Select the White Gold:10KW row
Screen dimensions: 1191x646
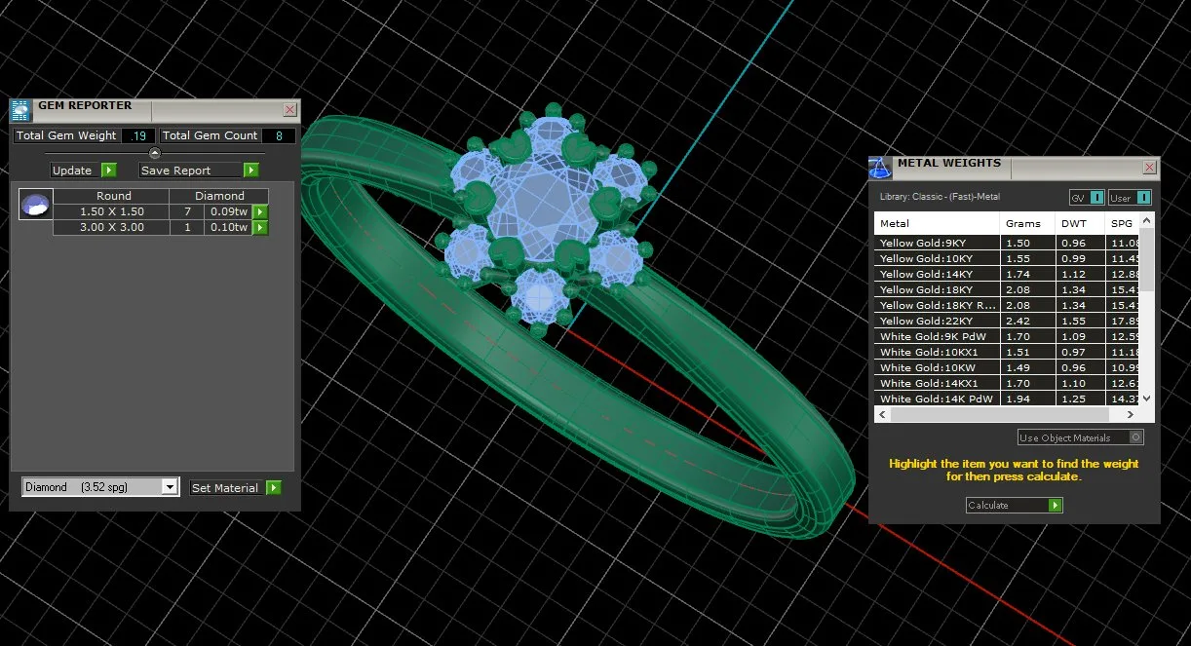pyautogui.click(x=1007, y=367)
